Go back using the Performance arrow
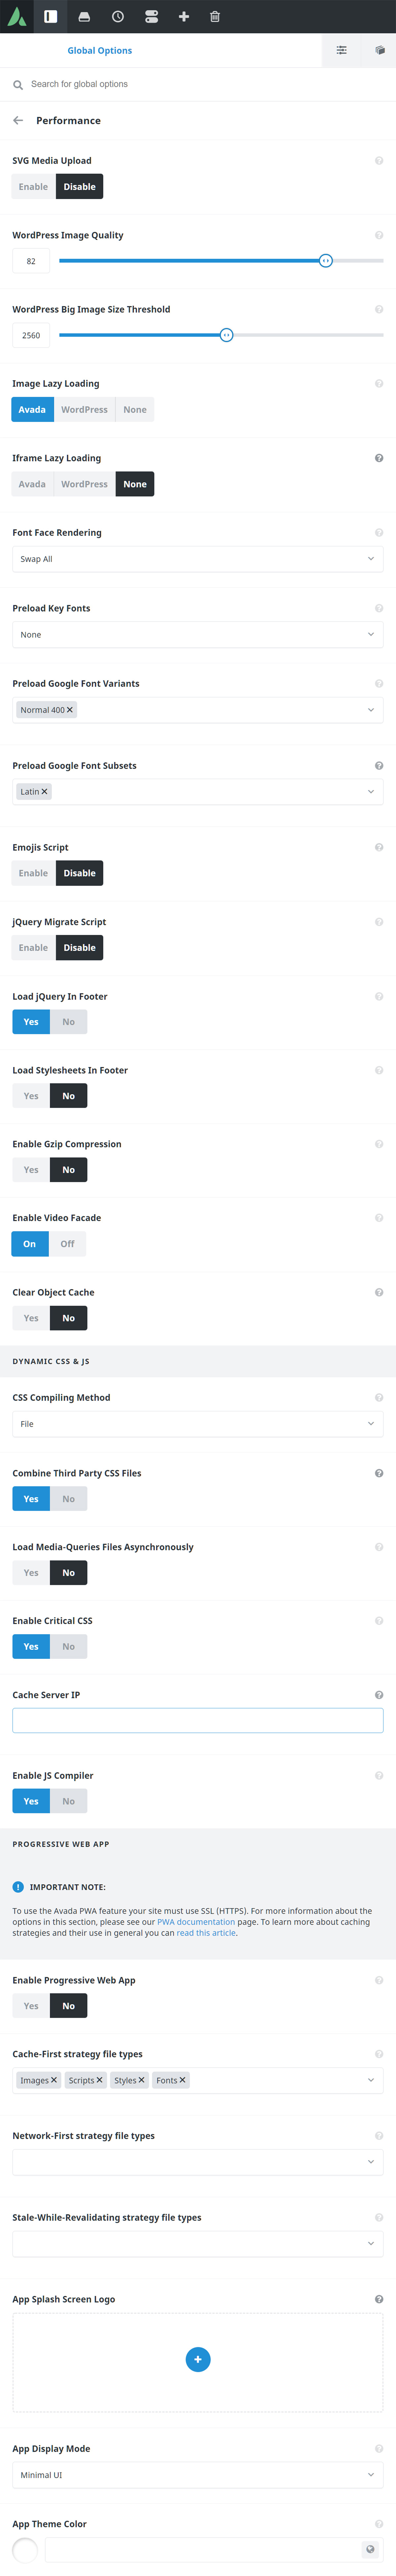This screenshot has width=396, height=2576. tap(18, 120)
